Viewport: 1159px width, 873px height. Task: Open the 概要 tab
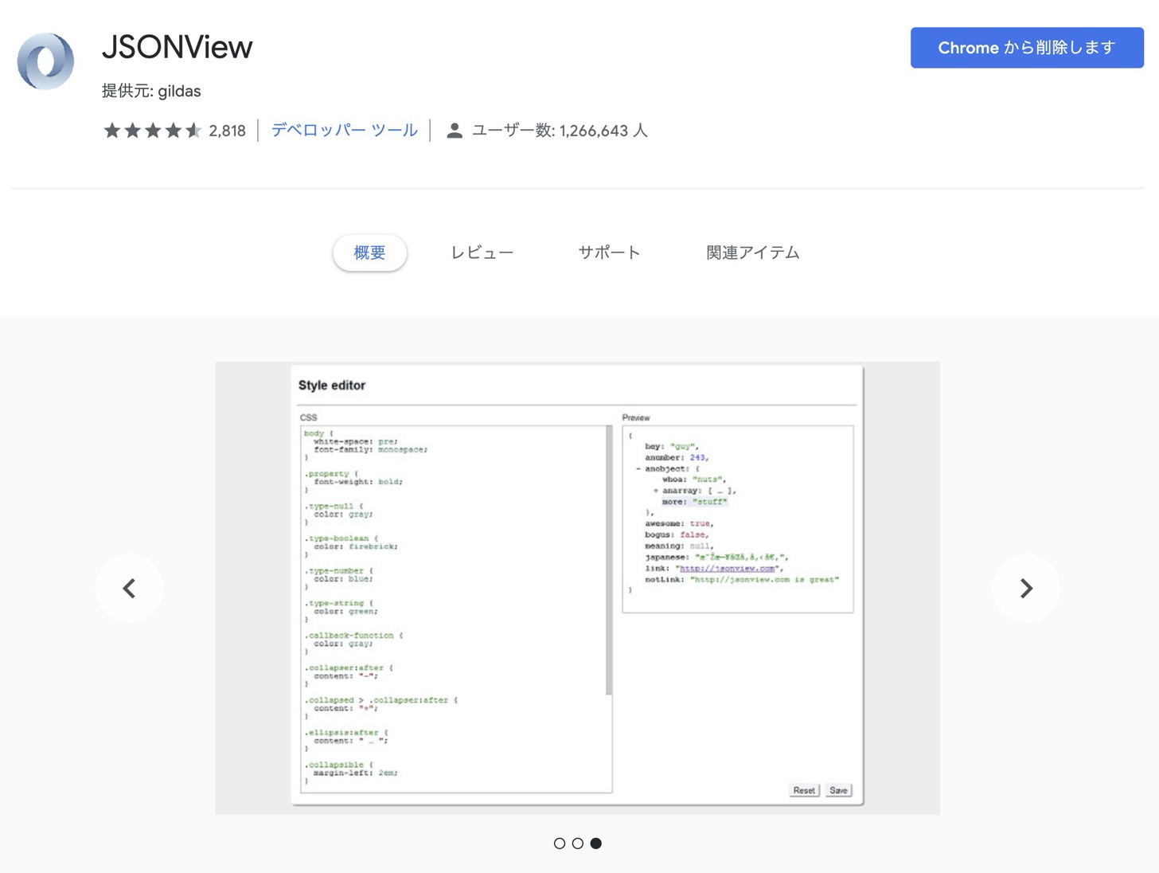pyautogui.click(x=369, y=253)
